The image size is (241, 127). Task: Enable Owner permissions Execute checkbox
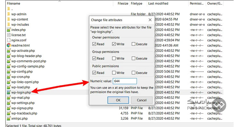(133, 44)
